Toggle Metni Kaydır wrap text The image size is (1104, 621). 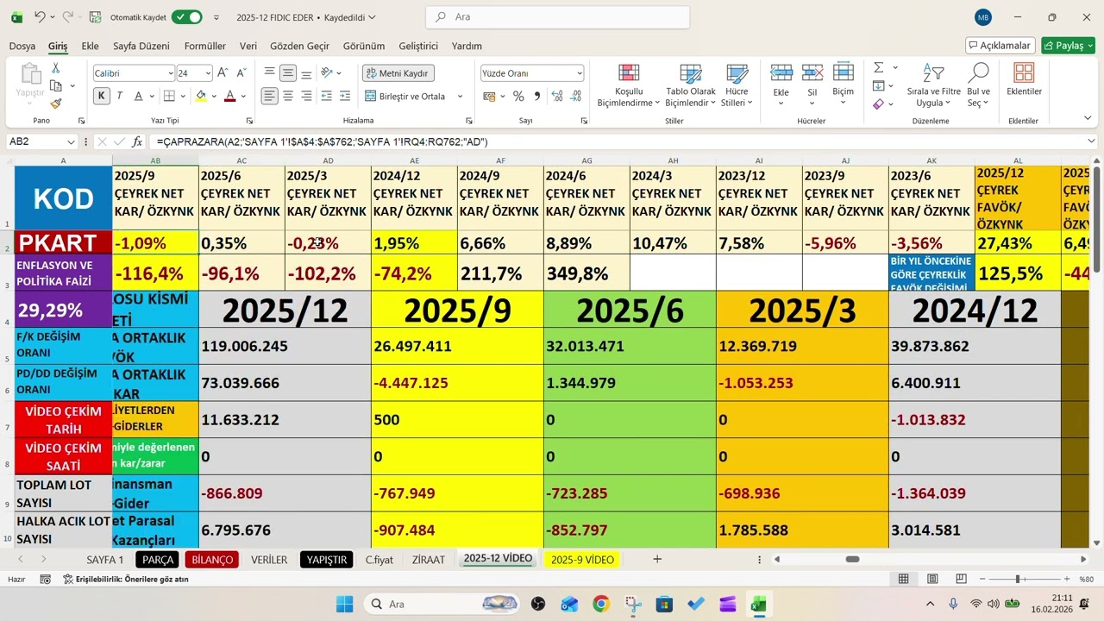398,73
